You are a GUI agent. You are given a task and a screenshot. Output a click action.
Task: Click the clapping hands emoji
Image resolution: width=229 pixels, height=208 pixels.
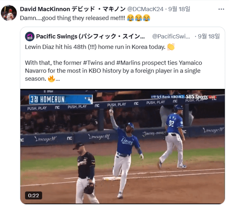pyautogui.click(x=171, y=47)
